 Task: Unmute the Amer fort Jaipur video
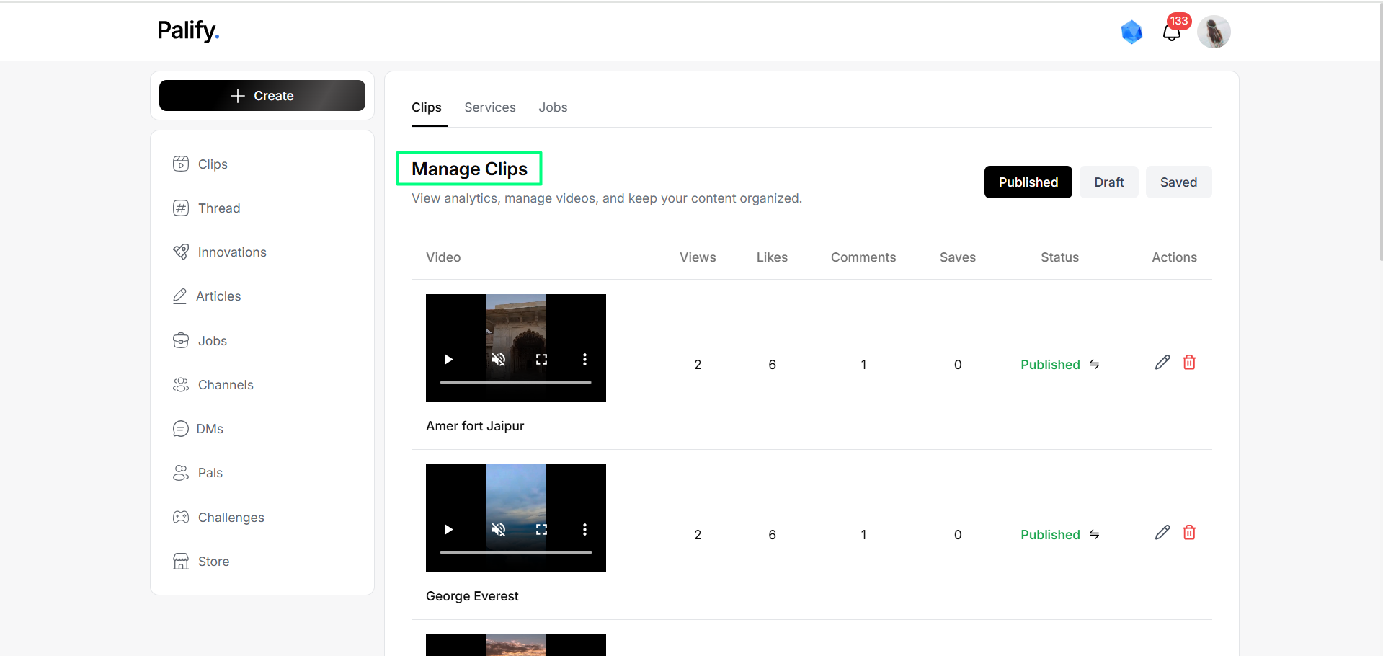coord(498,359)
